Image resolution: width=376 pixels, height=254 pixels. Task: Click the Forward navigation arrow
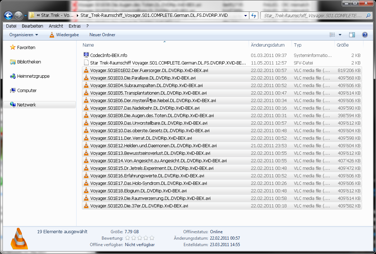pos(19,16)
